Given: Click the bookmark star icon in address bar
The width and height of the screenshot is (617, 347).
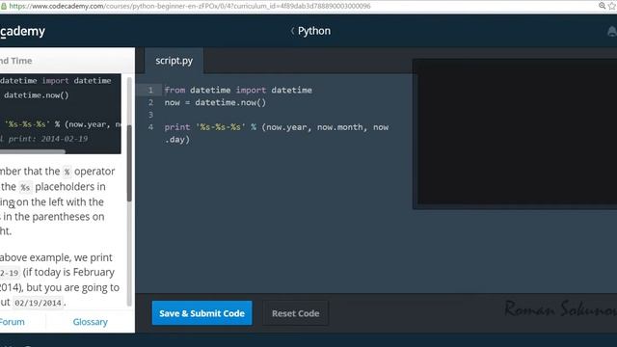Looking at the screenshot, I should point(612,6).
